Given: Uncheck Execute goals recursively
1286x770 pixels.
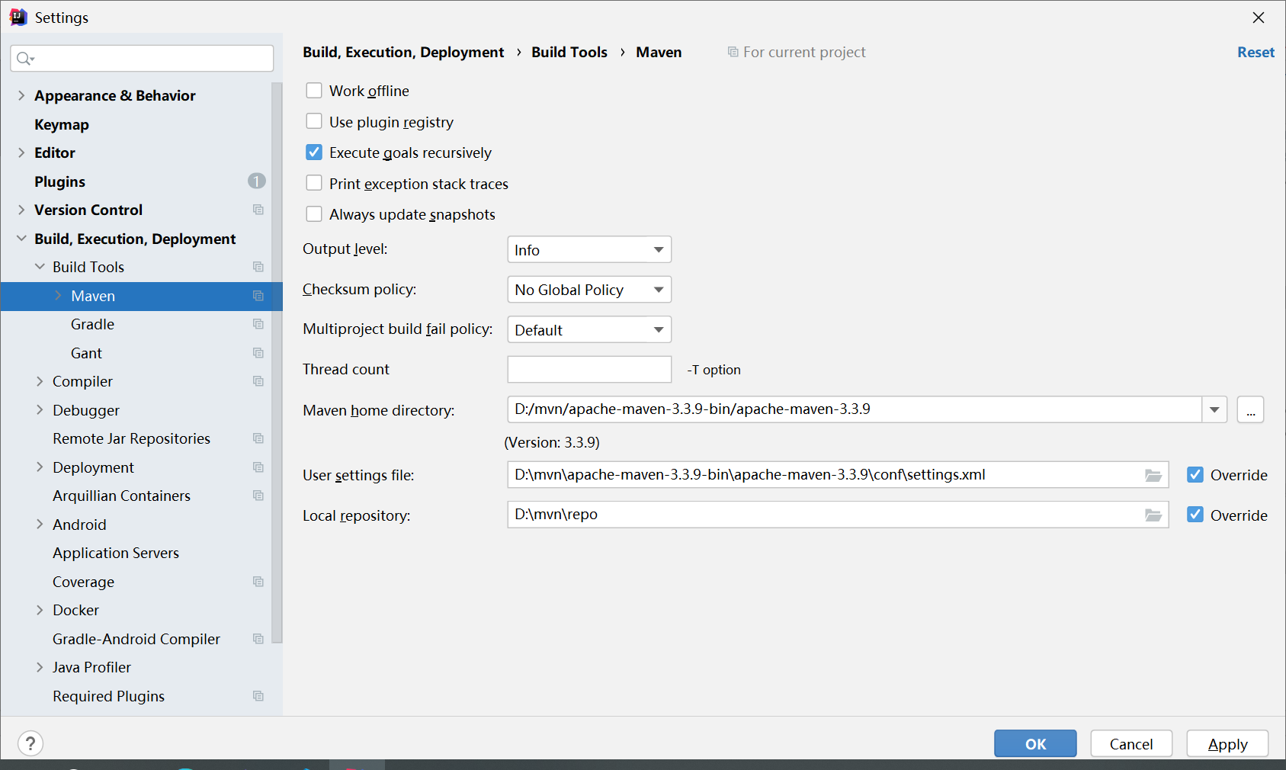Looking at the screenshot, I should 314,152.
